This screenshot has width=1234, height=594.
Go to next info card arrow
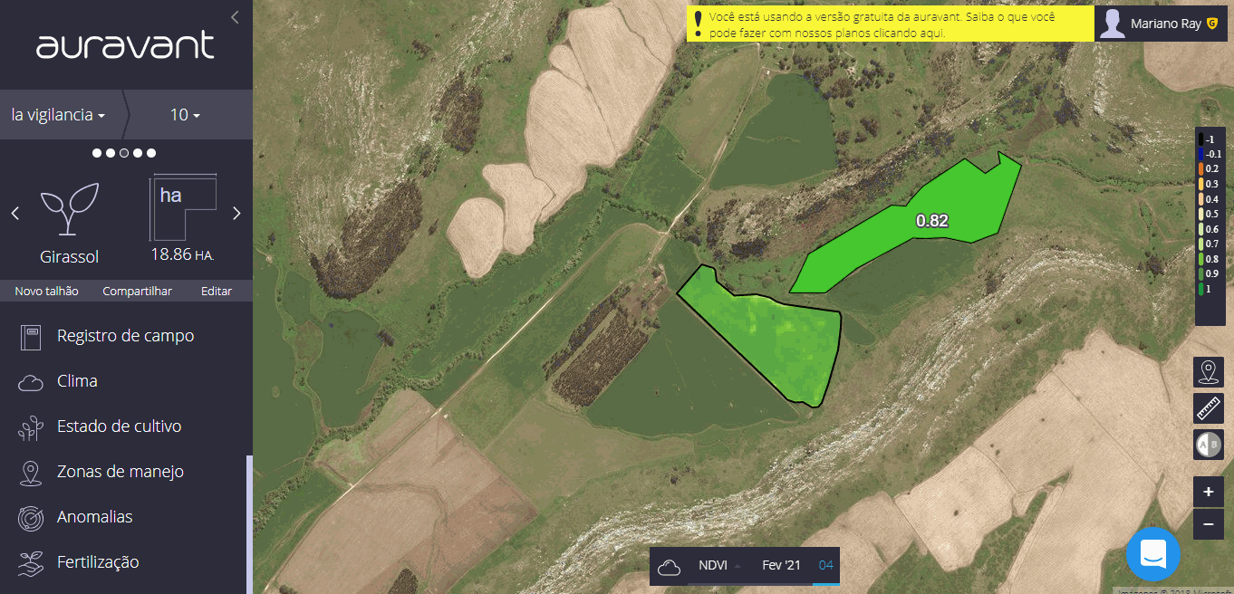(237, 214)
